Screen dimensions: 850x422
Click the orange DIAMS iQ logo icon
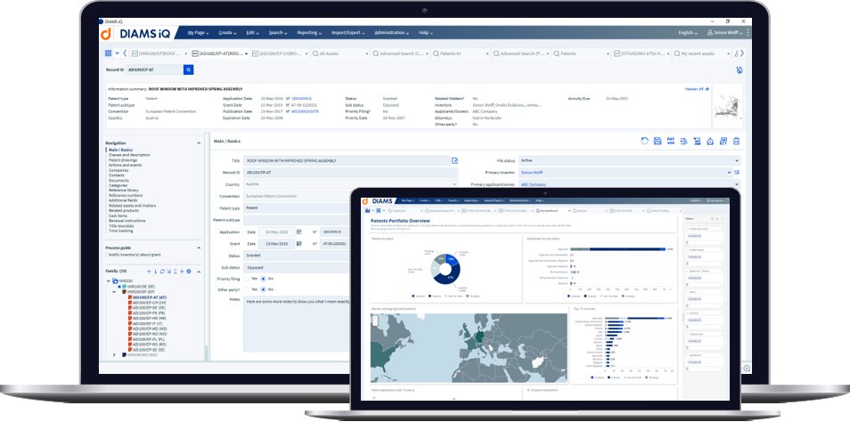click(x=106, y=34)
